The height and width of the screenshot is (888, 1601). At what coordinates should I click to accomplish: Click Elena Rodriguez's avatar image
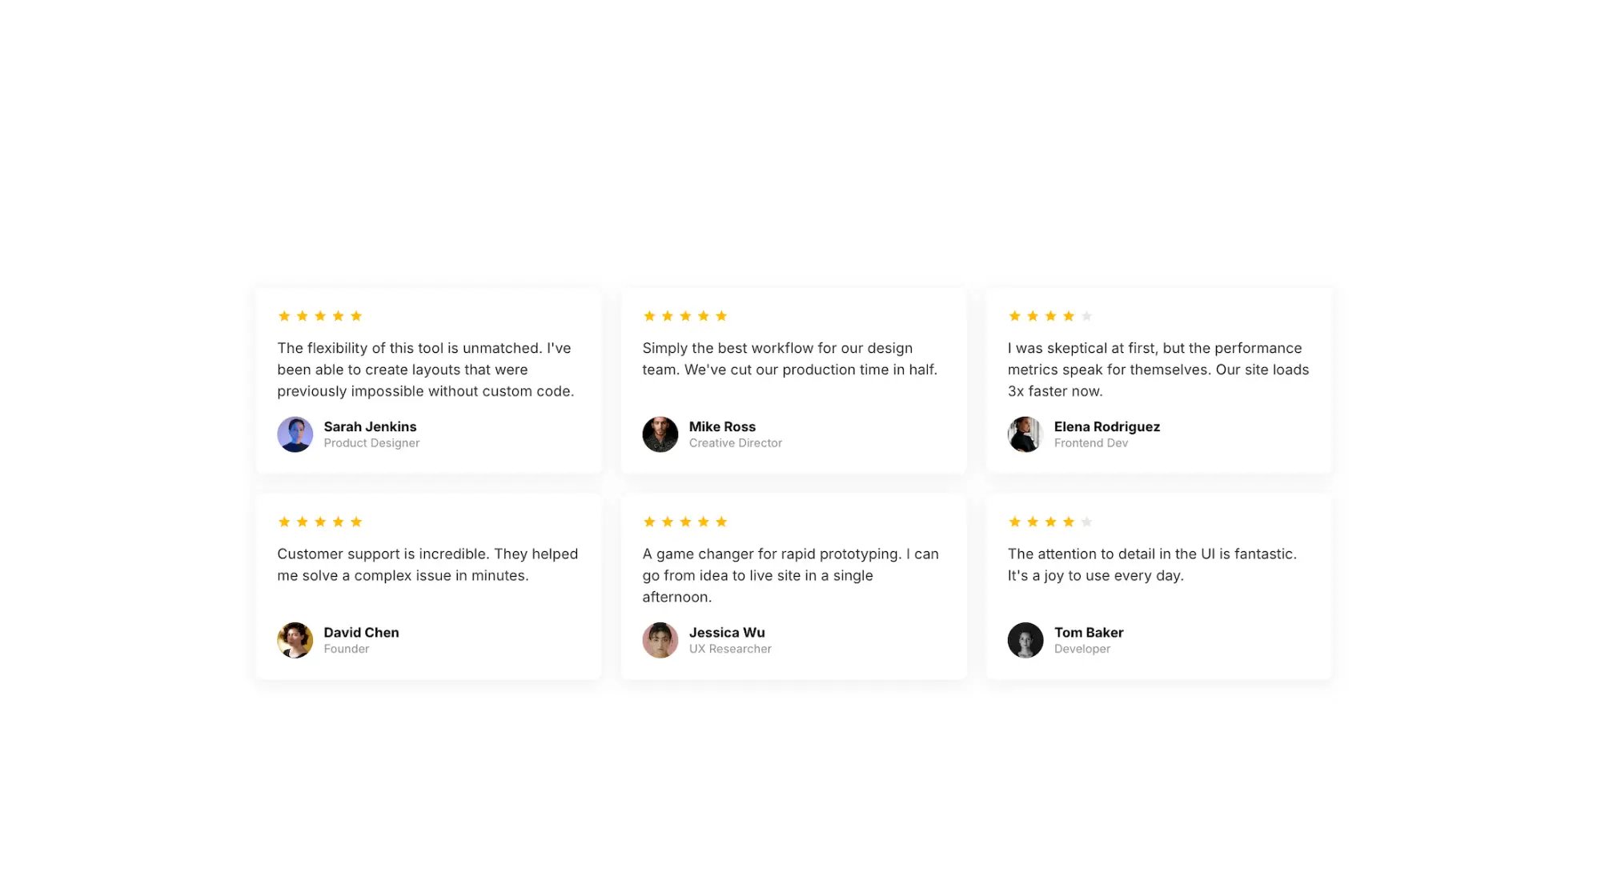pyautogui.click(x=1025, y=434)
